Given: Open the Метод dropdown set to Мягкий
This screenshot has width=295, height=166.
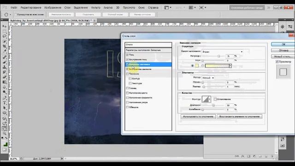Looking at the screenshot, I should [208, 78].
